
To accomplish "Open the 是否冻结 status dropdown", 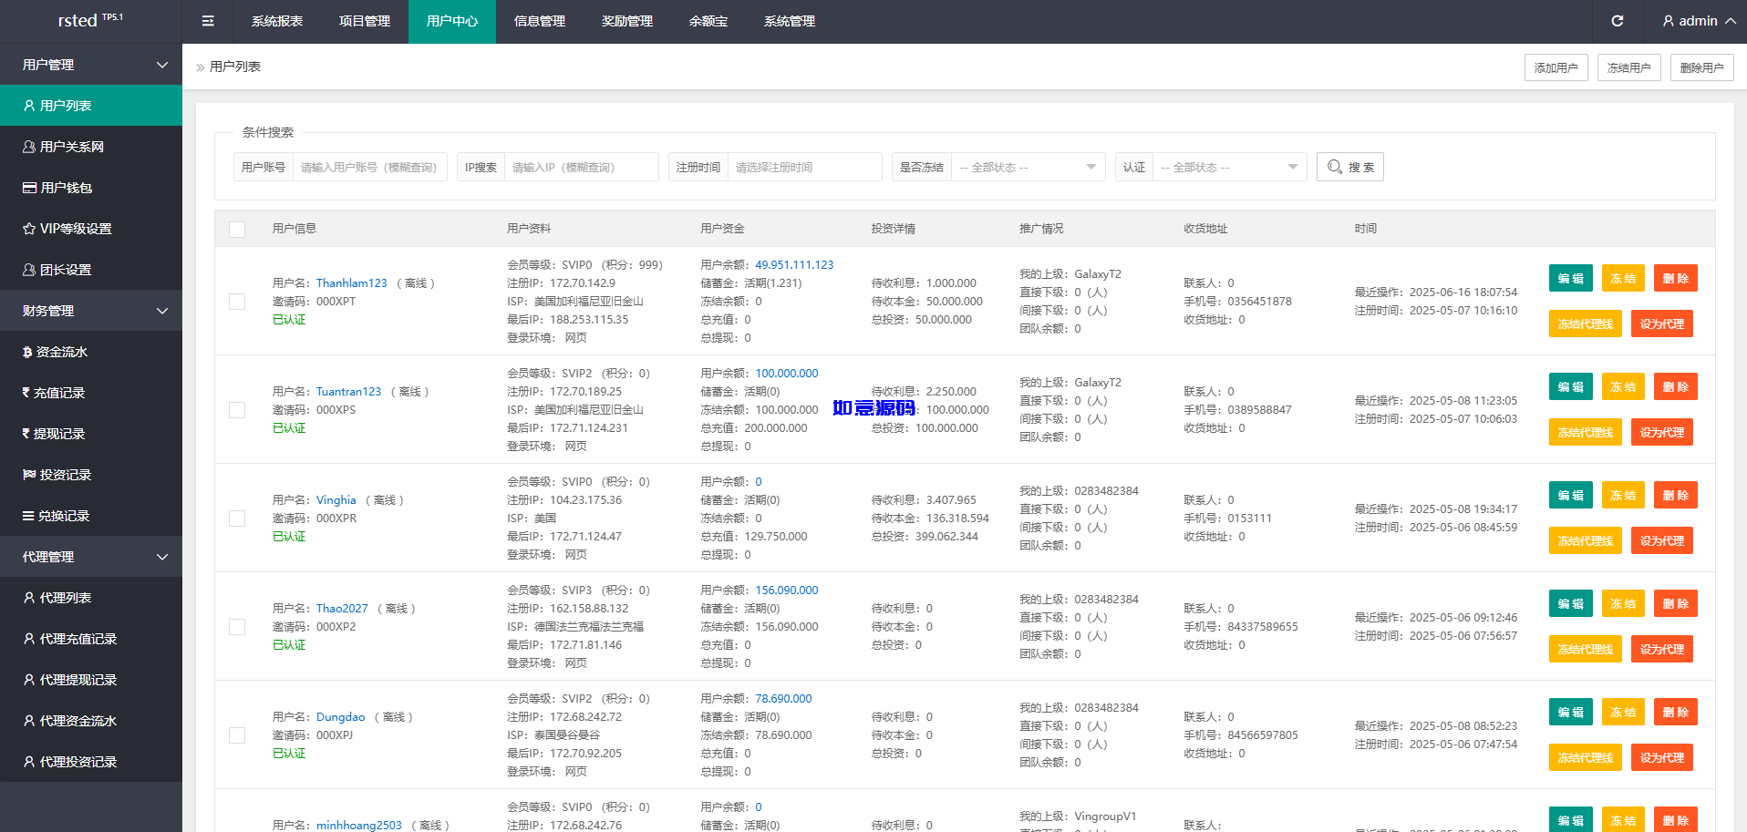I will click(x=1028, y=167).
